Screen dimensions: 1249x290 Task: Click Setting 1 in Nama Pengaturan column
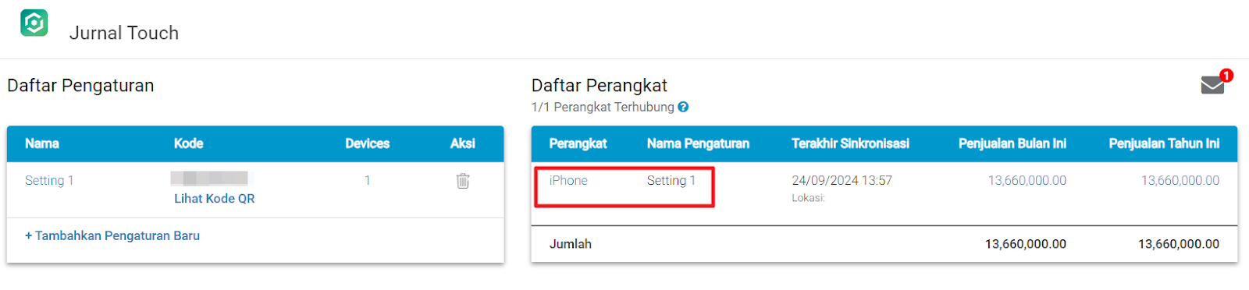click(671, 181)
